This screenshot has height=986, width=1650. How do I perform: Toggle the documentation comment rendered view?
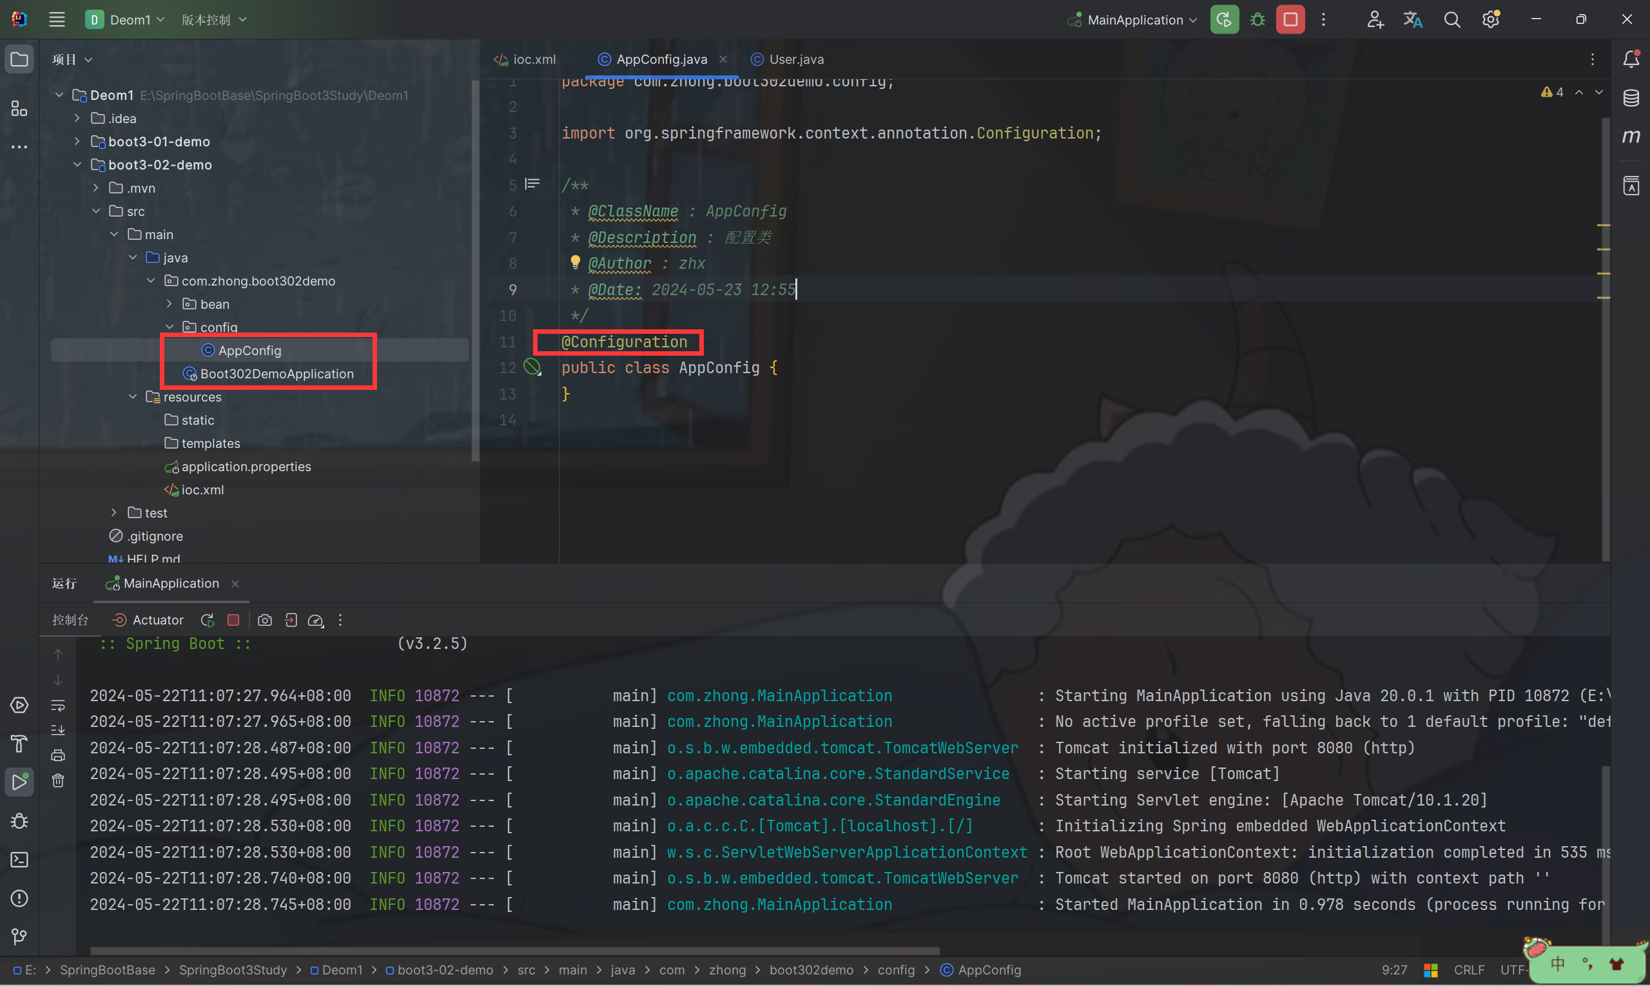[532, 184]
